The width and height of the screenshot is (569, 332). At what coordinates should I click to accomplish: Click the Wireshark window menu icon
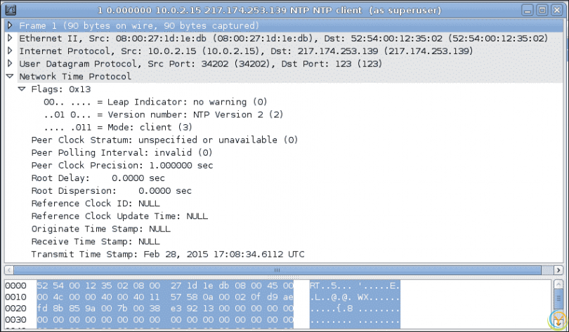11,10
